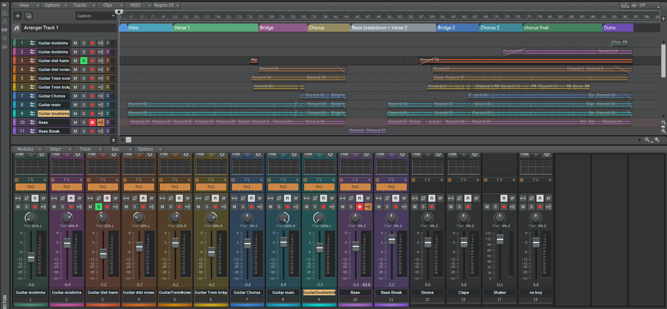Image resolution: width=667 pixels, height=309 pixels.
Task: Enable Write automation on Claps strip
Action: (x=476, y=198)
